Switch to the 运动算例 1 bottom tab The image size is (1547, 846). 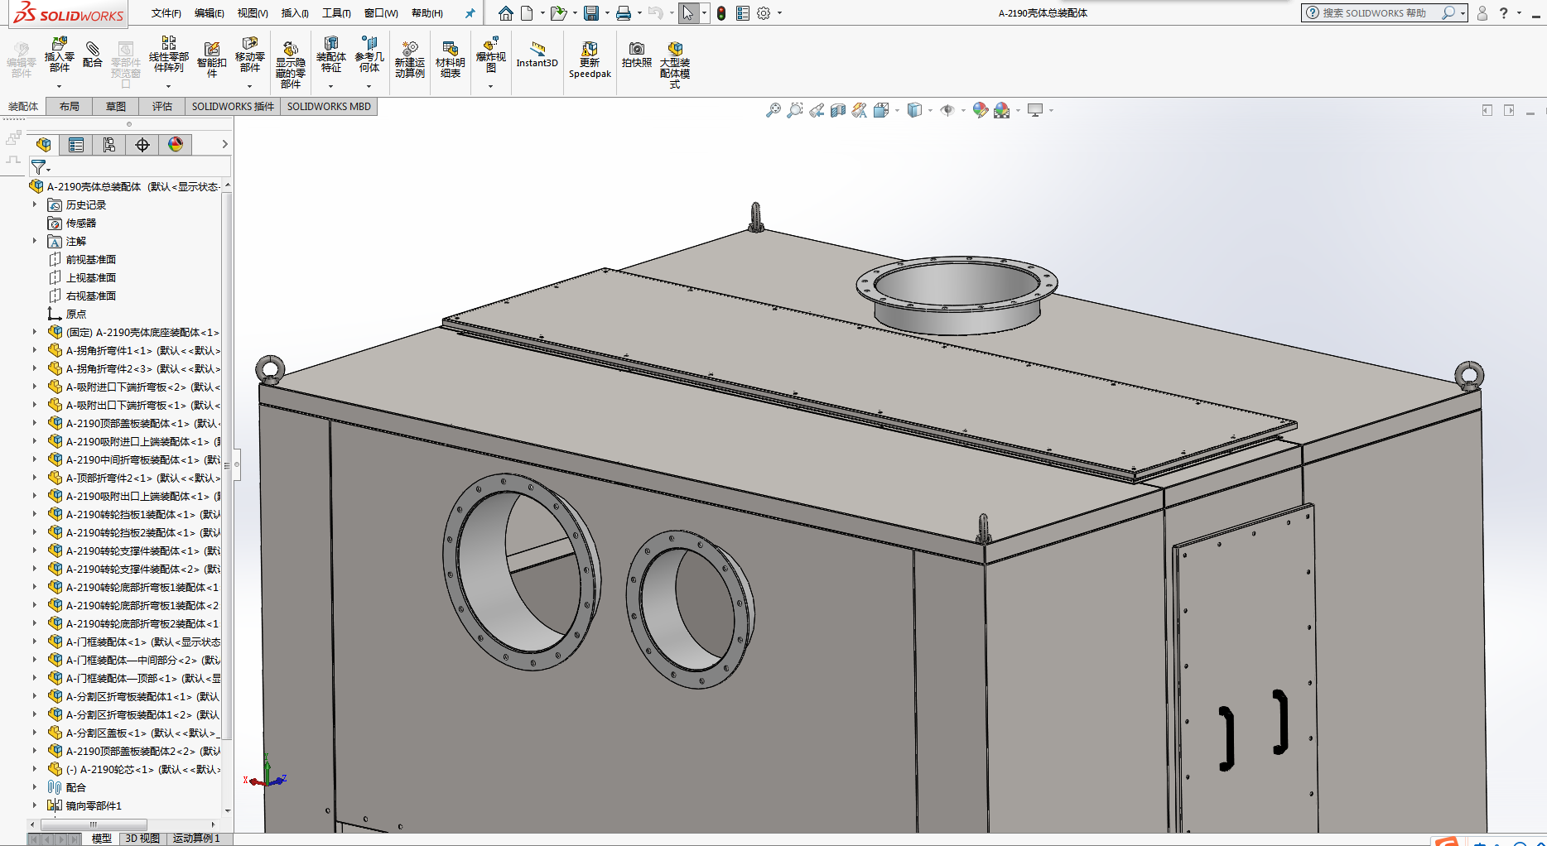(196, 839)
